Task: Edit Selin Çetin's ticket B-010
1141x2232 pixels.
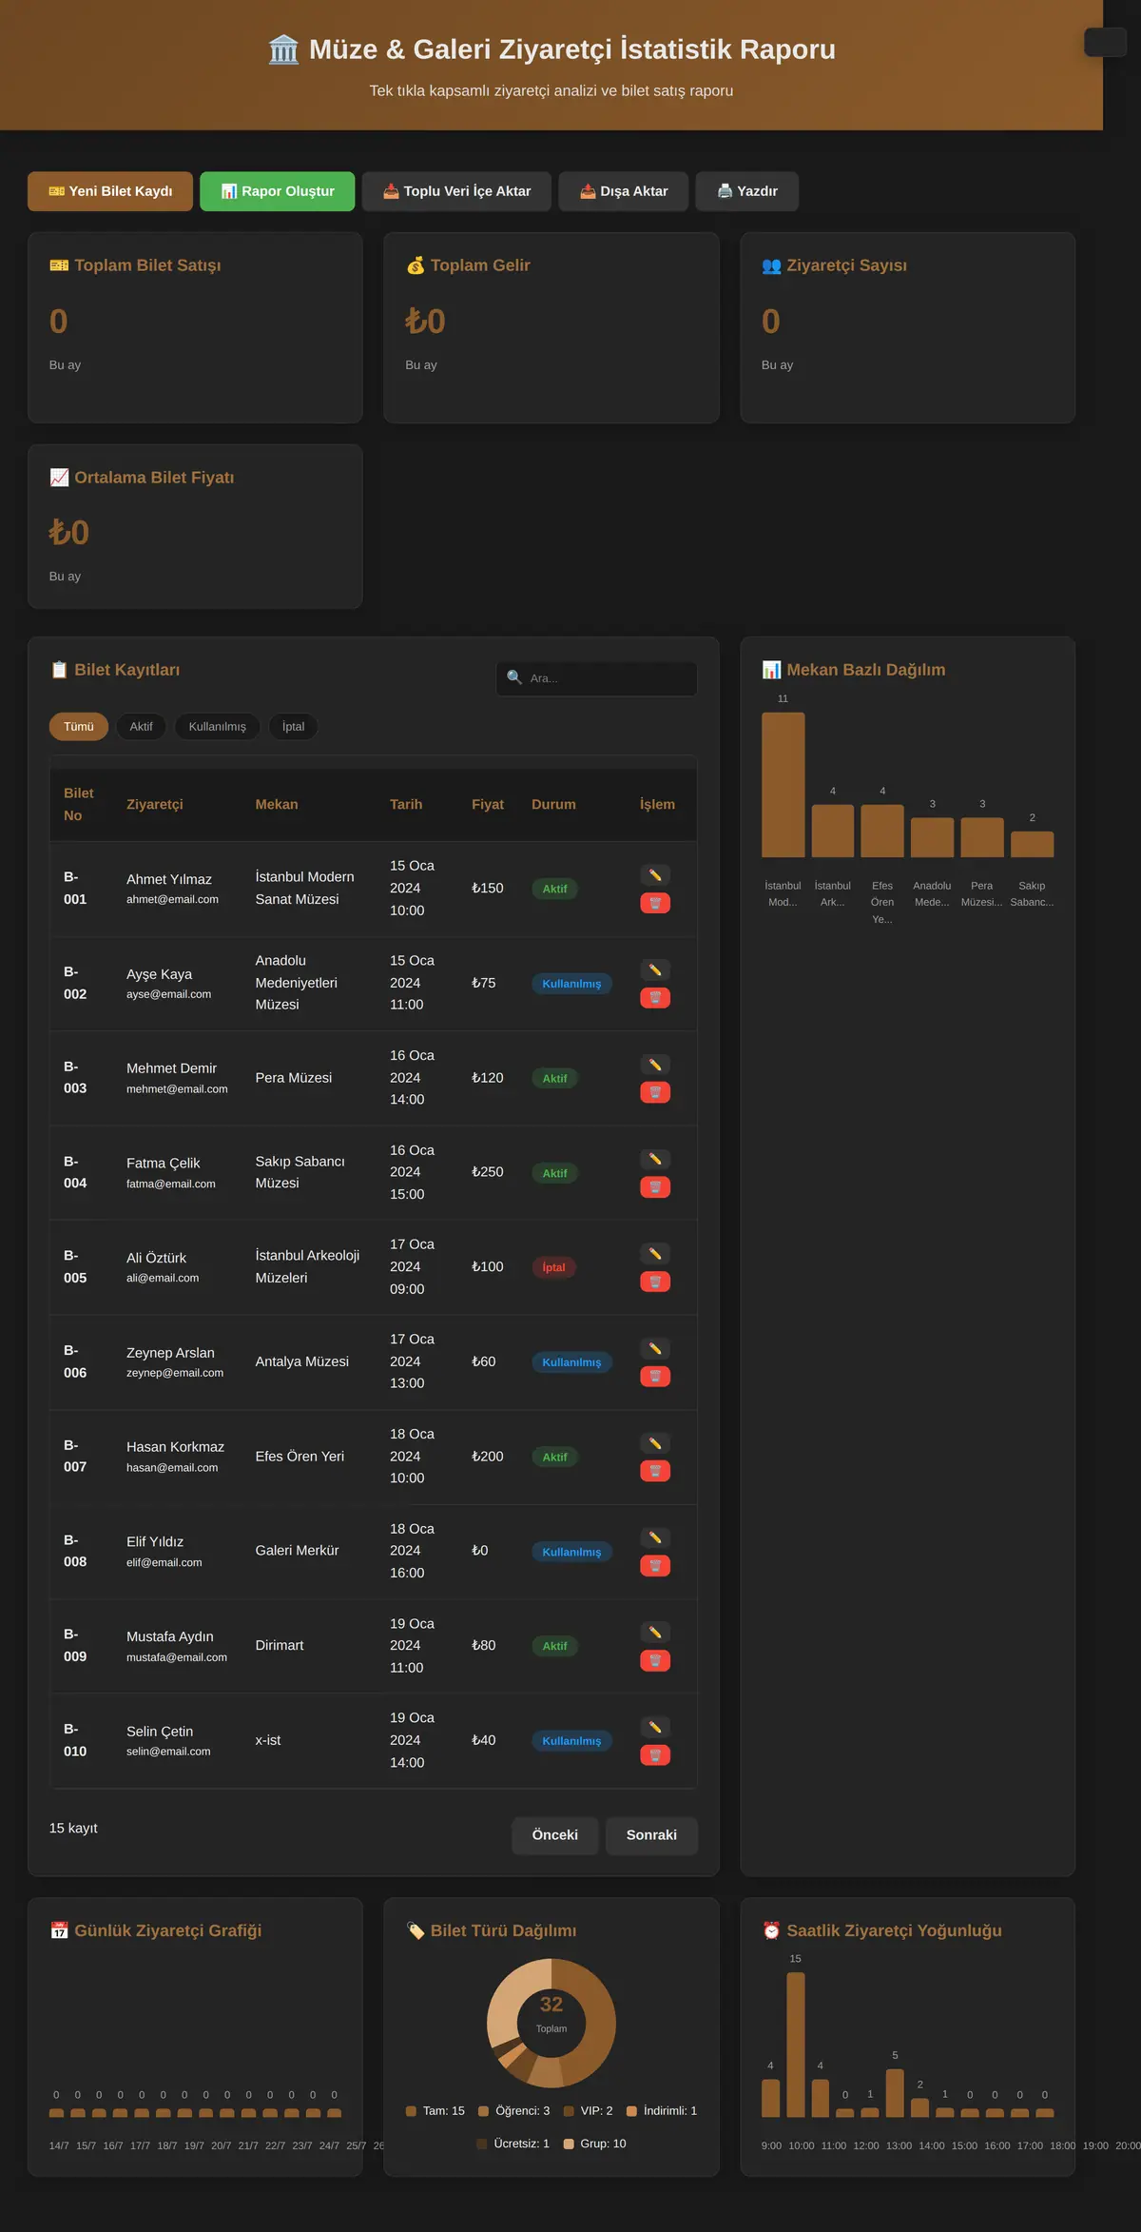Action: (655, 1727)
